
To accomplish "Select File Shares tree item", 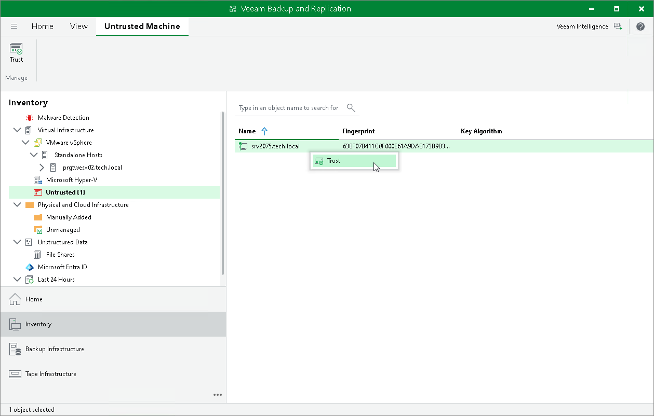I will [60, 255].
